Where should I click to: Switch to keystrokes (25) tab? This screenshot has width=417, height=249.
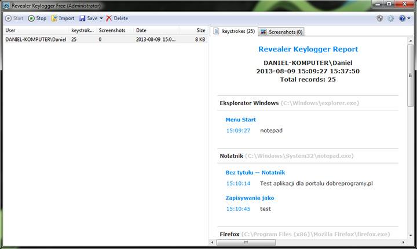(235, 31)
